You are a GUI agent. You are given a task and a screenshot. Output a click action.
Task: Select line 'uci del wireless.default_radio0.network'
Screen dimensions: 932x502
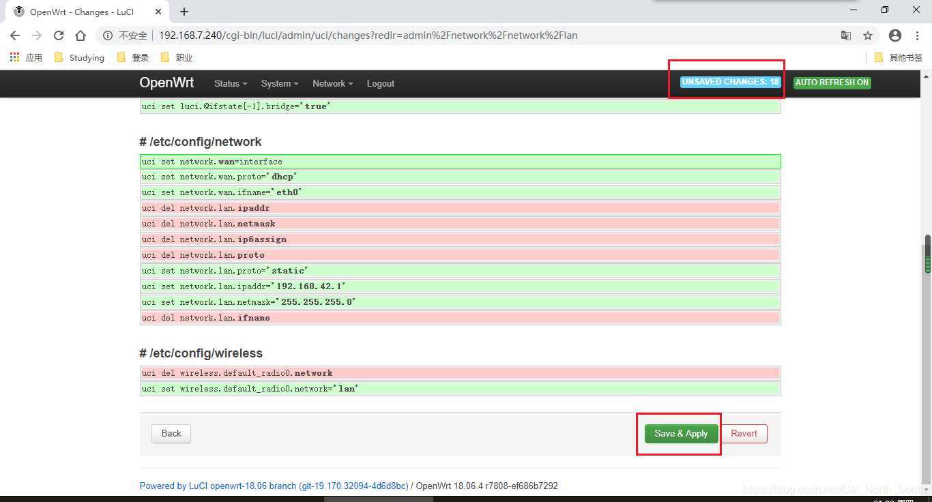[x=461, y=373]
